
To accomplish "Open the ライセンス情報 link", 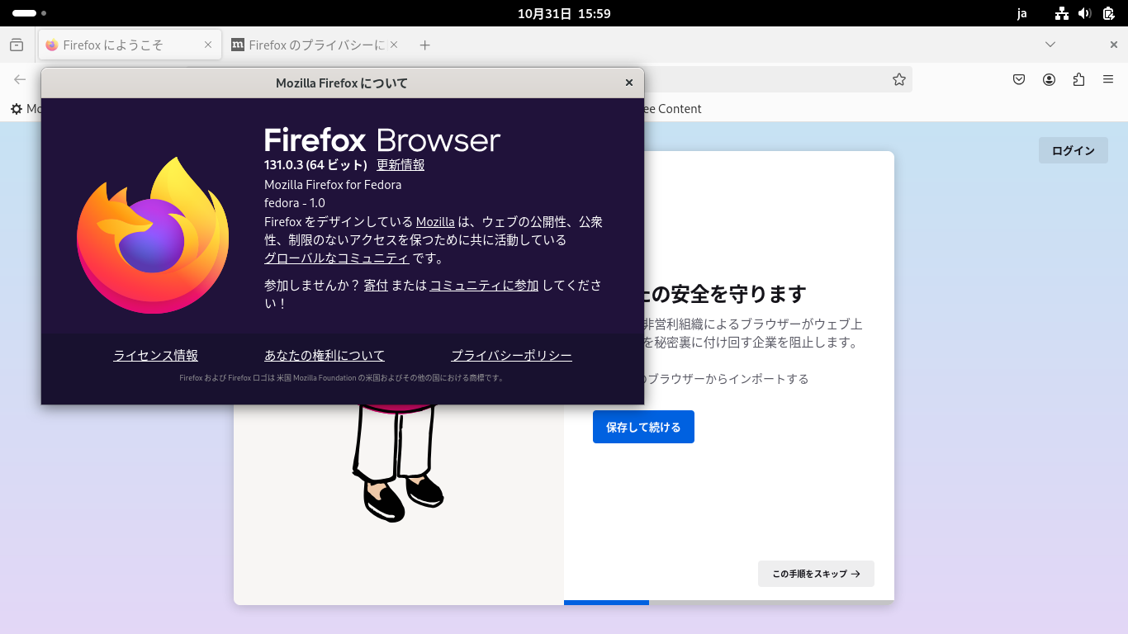I will coord(156,356).
